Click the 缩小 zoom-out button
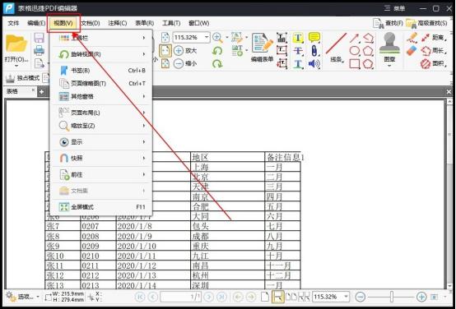 [x=185, y=63]
